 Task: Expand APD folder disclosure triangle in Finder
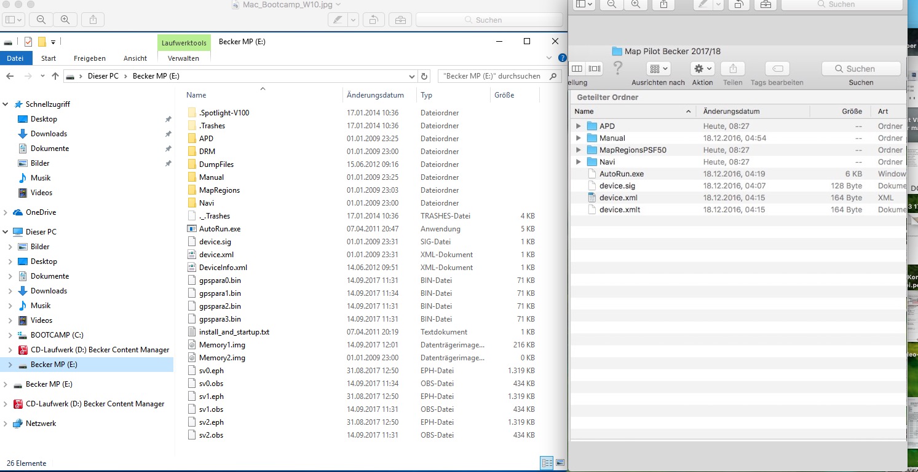[578, 126]
